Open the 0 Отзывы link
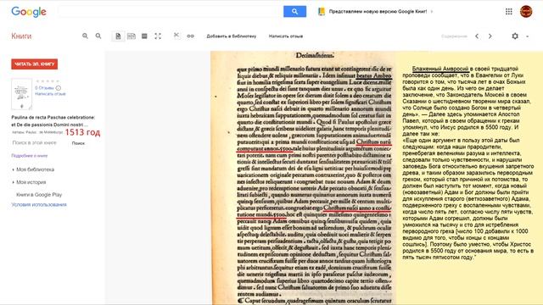The width and height of the screenshot is (543, 305). [x=44, y=88]
